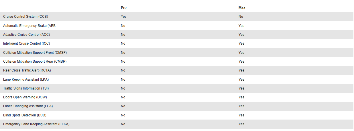
Task: Click the Max 'No' value for Cruise Control System
Action: click(241, 17)
